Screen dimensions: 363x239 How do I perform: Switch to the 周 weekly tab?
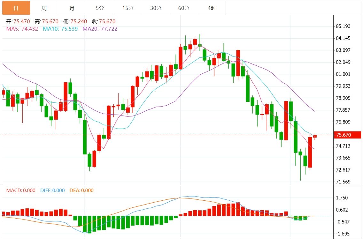44,8
